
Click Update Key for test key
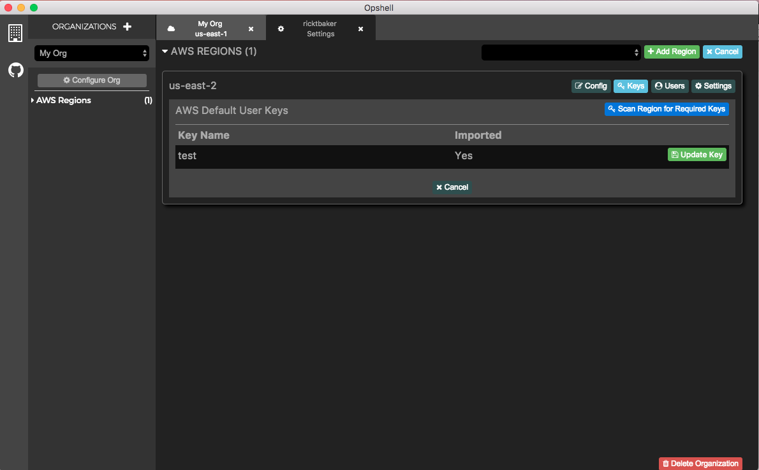click(697, 155)
